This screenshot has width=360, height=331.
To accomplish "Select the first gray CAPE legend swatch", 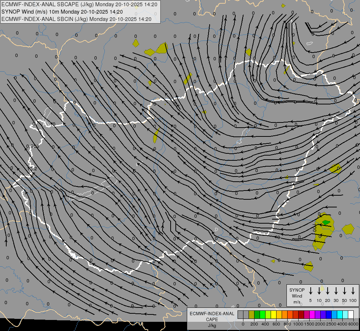I will click(240, 315).
